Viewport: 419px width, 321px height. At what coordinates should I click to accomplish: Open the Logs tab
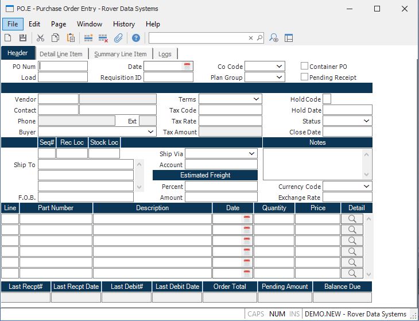[165, 54]
